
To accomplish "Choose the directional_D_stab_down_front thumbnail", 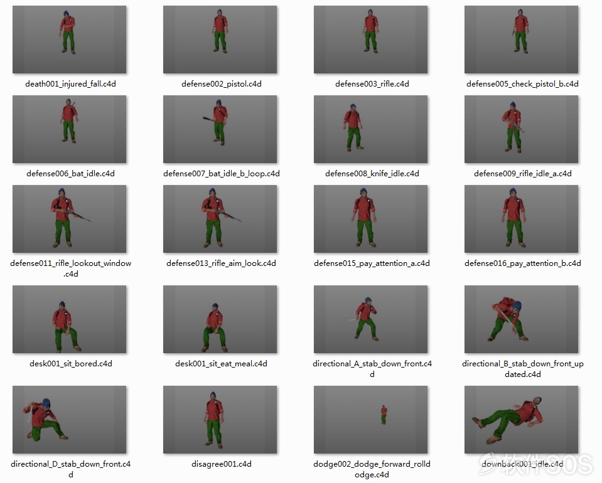I will click(x=70, y=420).
